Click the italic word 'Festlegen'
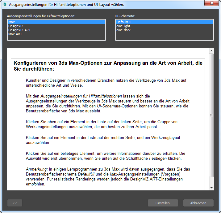 (158, 158)
